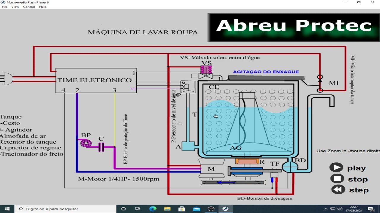Click 'BD-Bomba de drenagem' label
The image size is (380, 213).
click(x=265, y=198)
